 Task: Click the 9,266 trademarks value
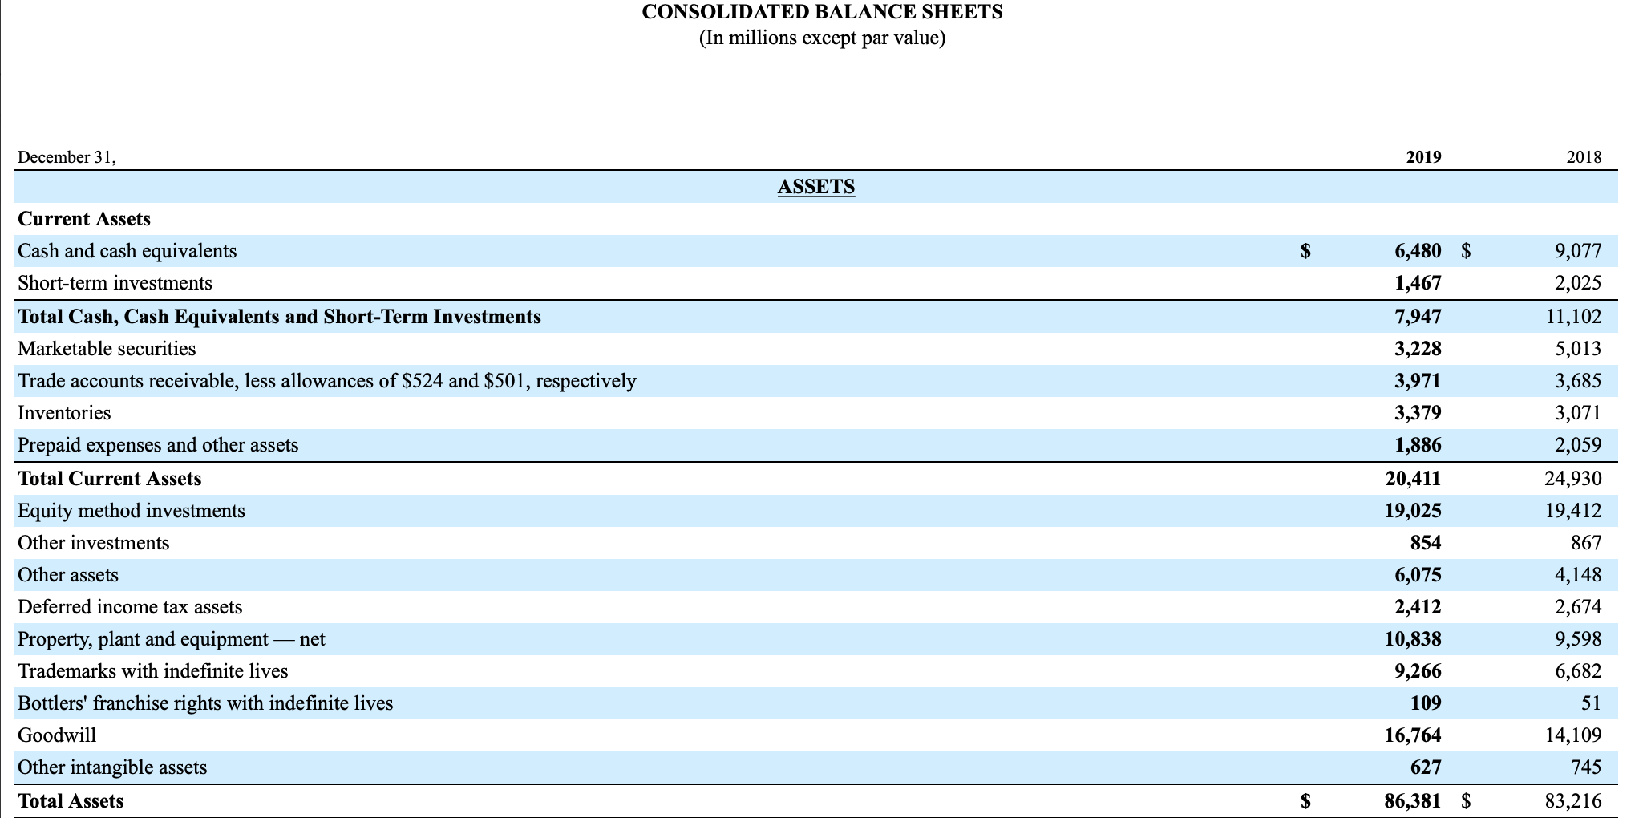(x=1418, y=671)
